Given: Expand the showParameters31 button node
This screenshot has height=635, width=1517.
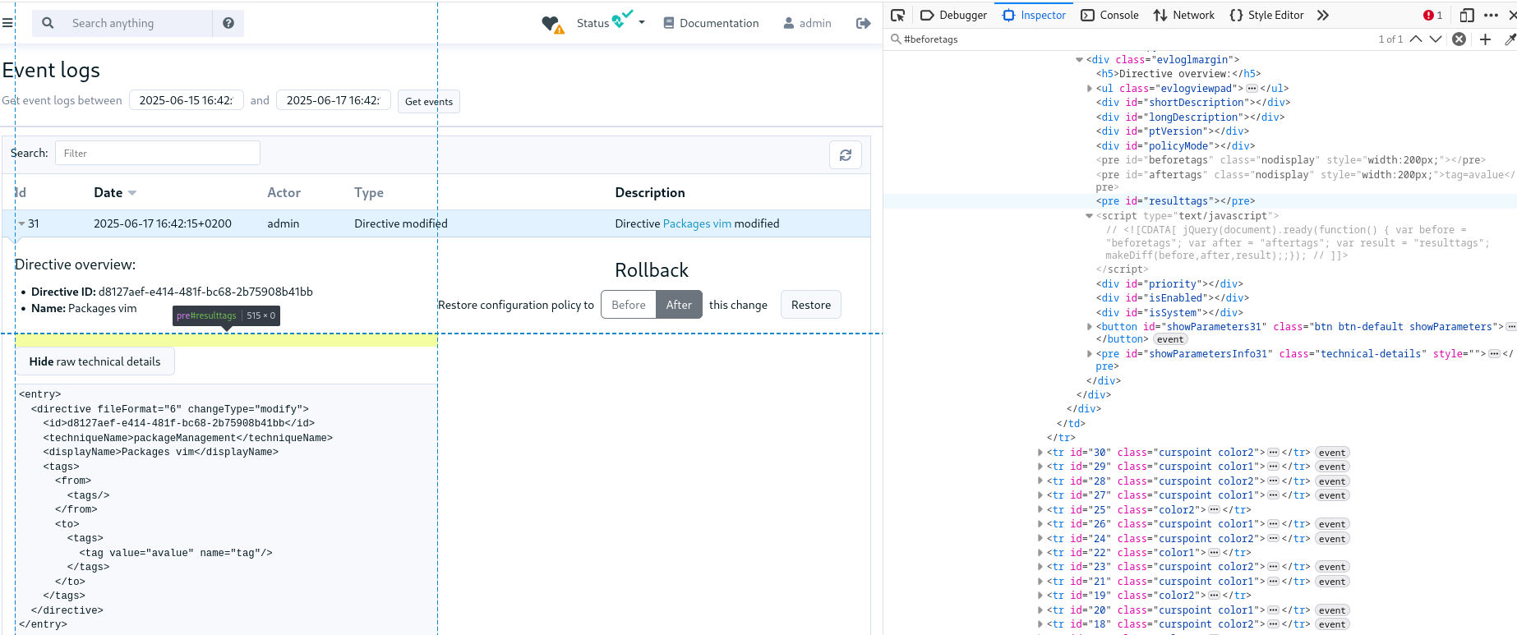Looking at the screenshot, I should (x=1089, y=326).
